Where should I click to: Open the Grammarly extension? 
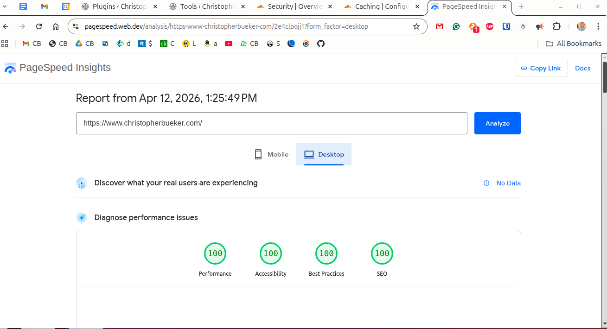456,26
